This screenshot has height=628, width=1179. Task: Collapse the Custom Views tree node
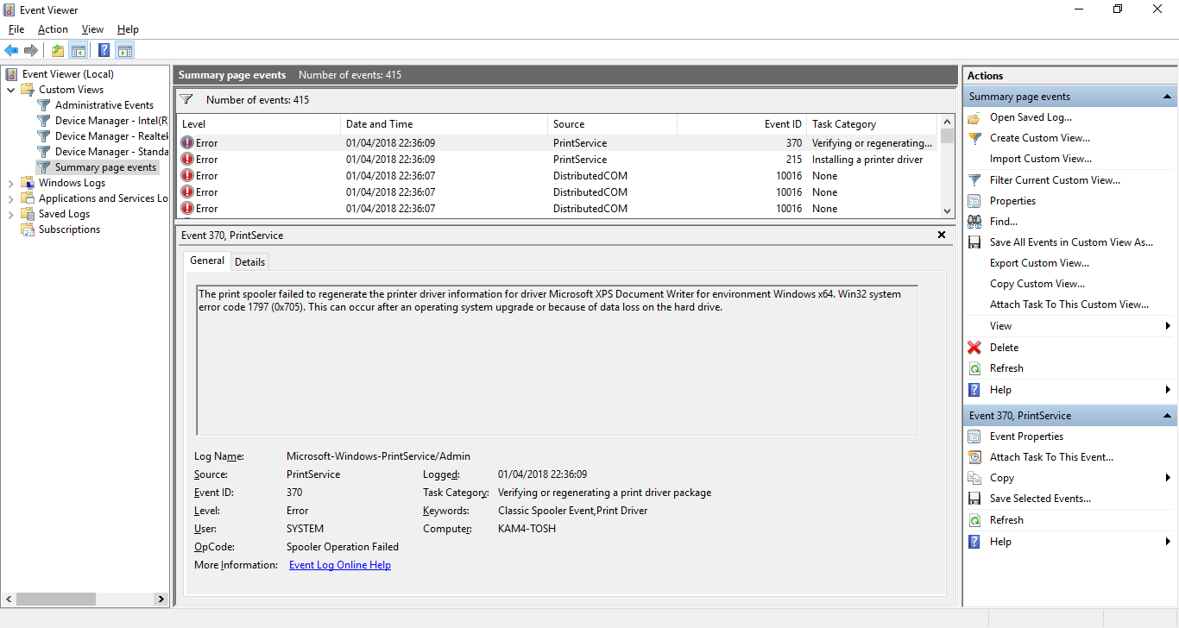point(11,90)
